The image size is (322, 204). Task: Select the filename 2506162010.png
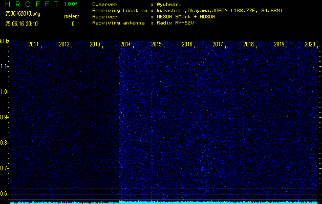(x=23, y=14)
